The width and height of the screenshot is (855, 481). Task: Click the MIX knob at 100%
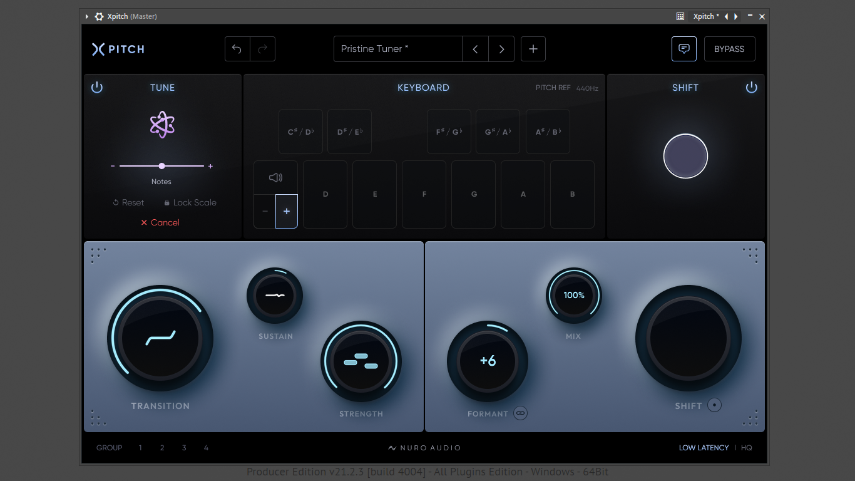point(574,296)
